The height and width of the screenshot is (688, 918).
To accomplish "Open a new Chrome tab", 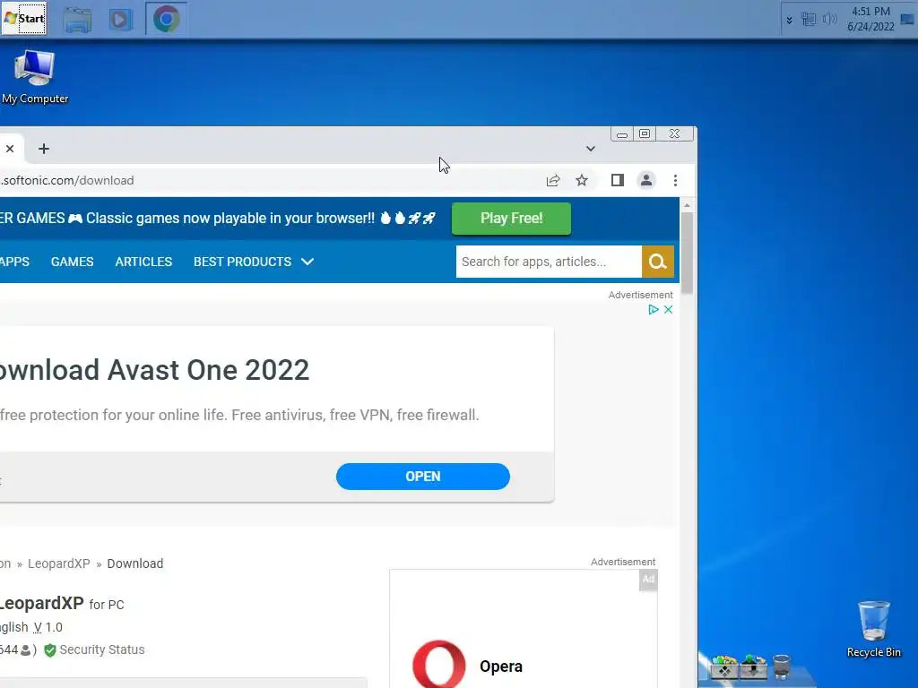I will 44,149.
